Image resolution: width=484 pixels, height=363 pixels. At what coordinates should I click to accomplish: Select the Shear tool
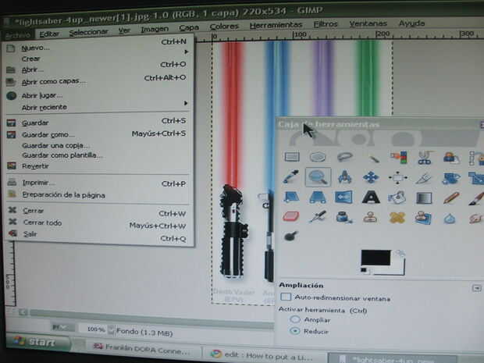tap(290, 197)
